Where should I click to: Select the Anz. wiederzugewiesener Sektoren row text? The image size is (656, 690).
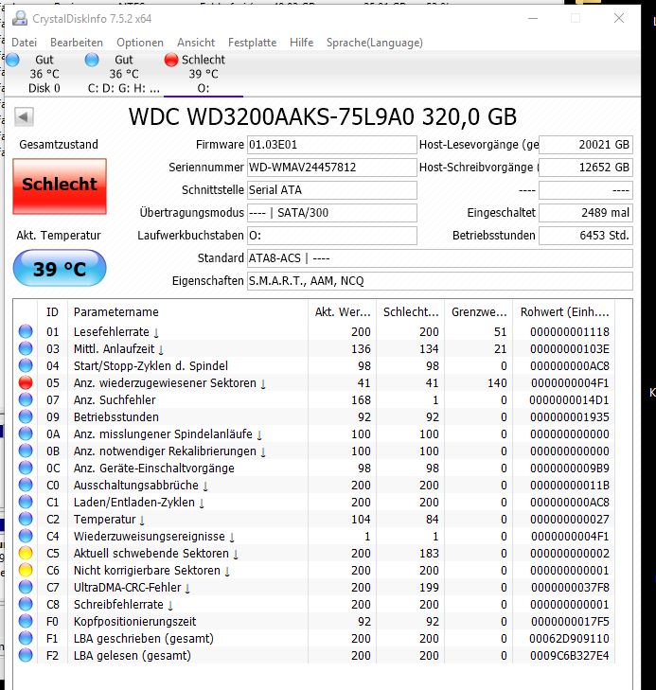click(169, 383)
